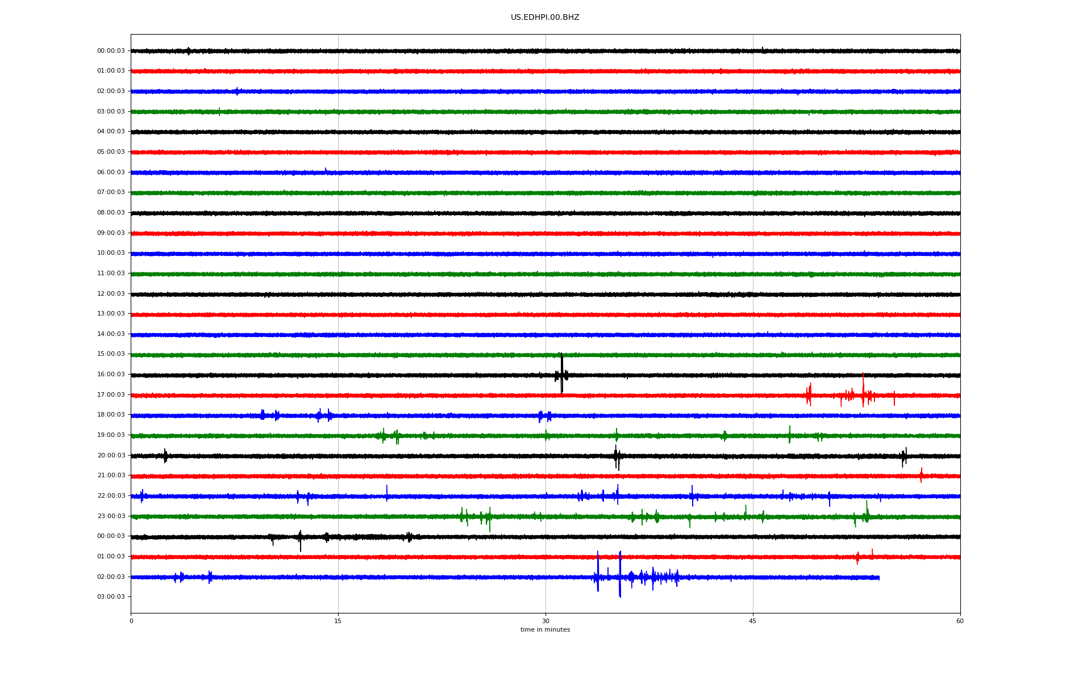This screenshot has width=1091, height=681.
Task: Pick the 23:00:03 time label
Action: [111, 516]
